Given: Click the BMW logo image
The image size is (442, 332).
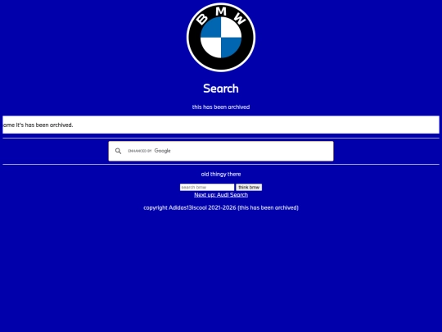Looking at the screenshot, I should click(221, 37).
